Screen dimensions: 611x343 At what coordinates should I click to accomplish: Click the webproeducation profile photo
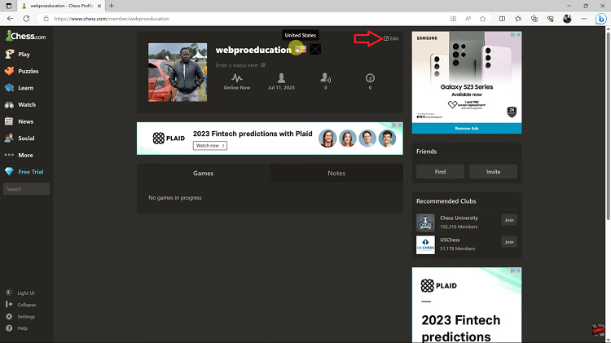[x=178, y=73]
